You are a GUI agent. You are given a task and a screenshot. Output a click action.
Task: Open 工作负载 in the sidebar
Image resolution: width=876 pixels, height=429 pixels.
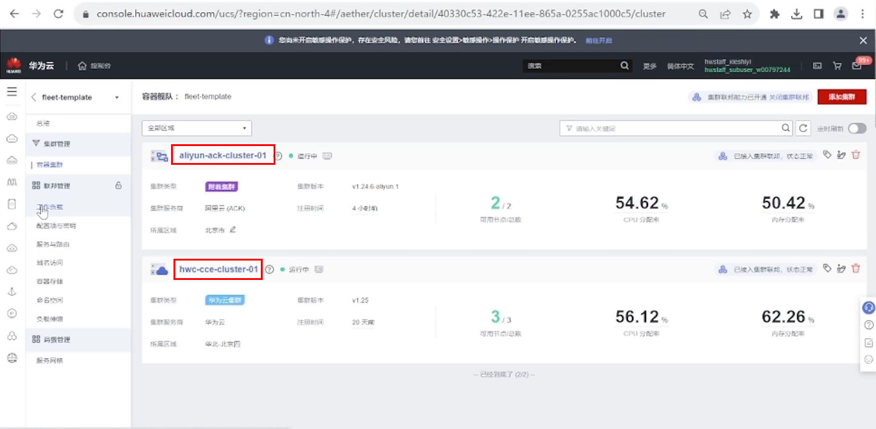pyautogui.click(x=49, y=207)
